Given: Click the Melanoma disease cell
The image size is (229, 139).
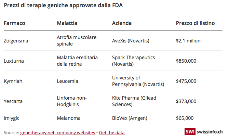Looking at the screenshot, I should tap(69, 118).
